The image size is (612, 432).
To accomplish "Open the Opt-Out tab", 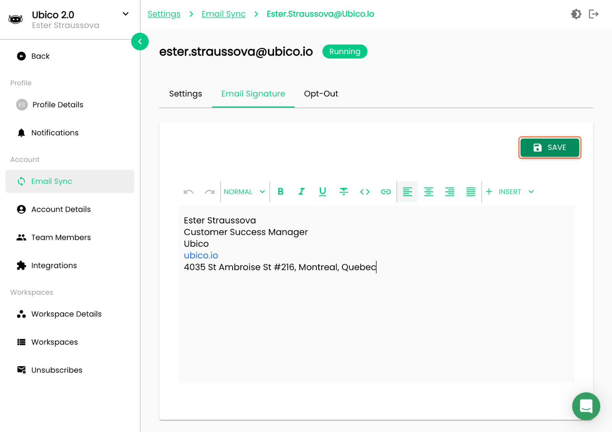I will pos(321,94).
